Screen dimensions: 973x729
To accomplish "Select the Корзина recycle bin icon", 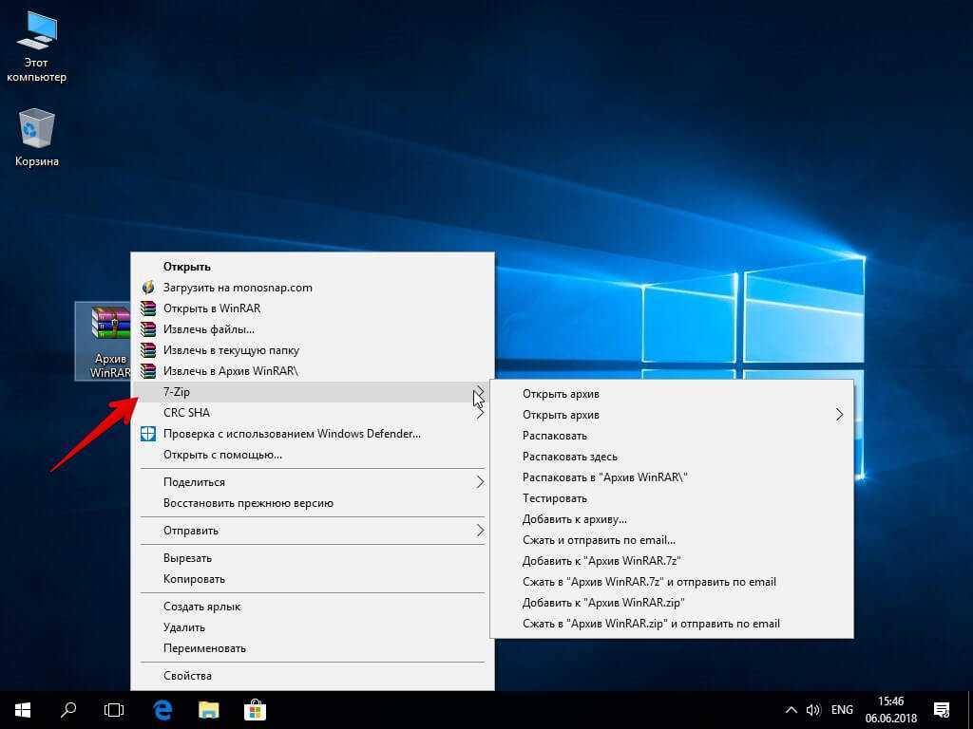I will tap(37, 137).
